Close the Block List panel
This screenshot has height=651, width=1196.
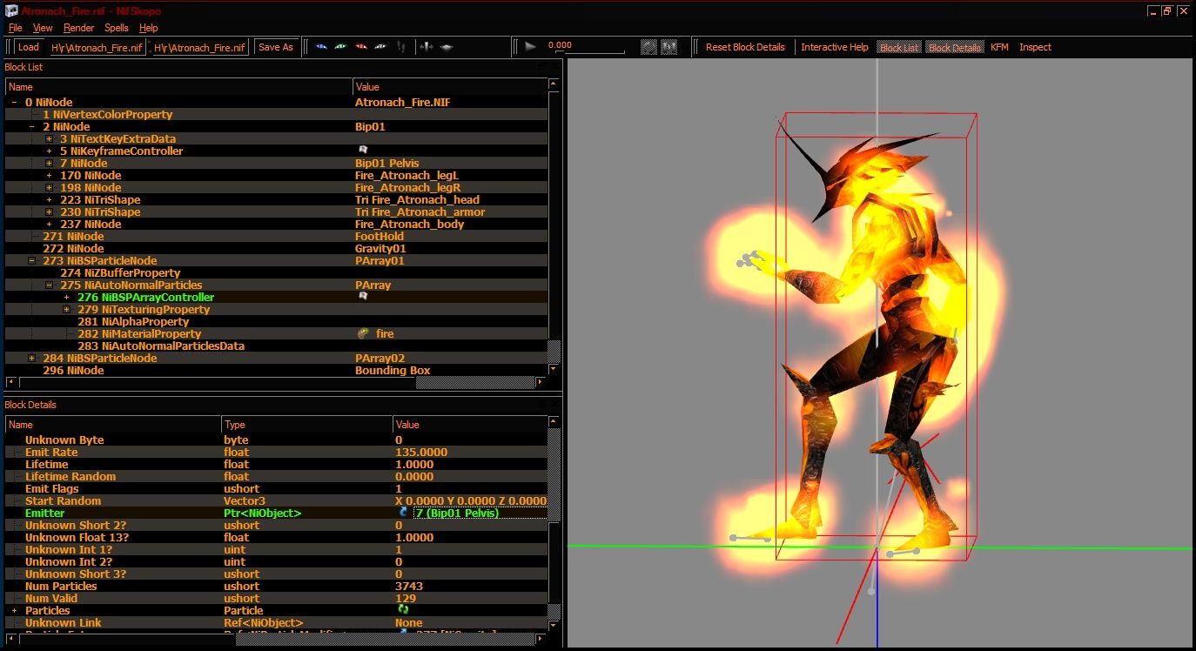(x=554, y=66)
